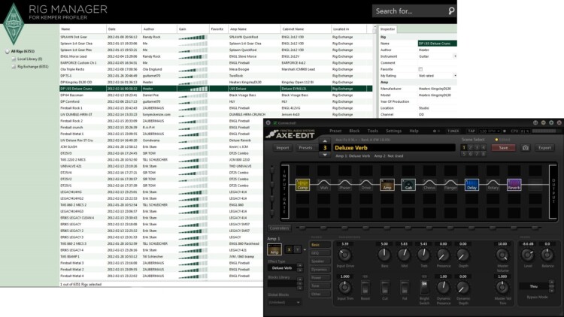Click the Import button
The image size is (564, 317).
pos(282,148)
